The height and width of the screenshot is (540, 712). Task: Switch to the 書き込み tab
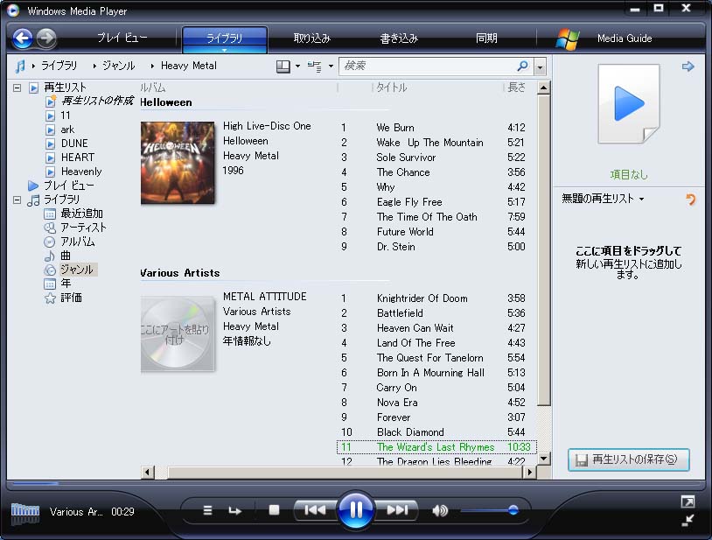[399, 39]
